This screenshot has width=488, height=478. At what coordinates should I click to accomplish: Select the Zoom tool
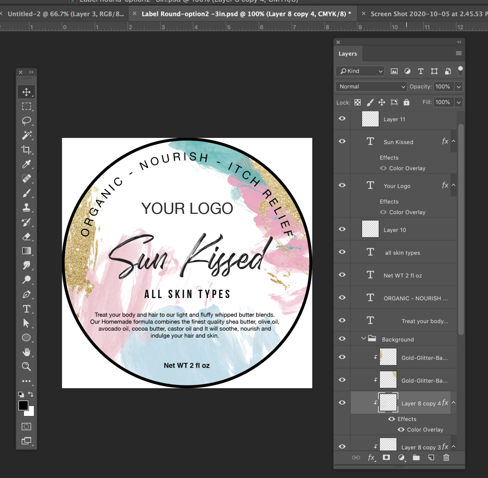[x=27, y=366]
